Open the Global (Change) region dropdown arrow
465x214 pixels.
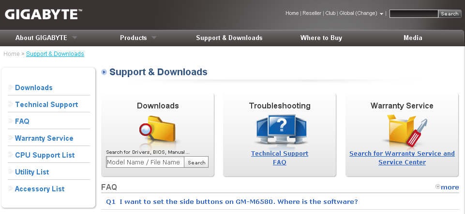click(381, 14)
